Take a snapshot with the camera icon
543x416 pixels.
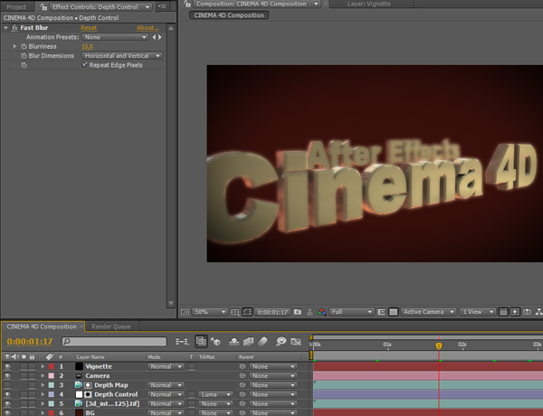click(298, 312)
